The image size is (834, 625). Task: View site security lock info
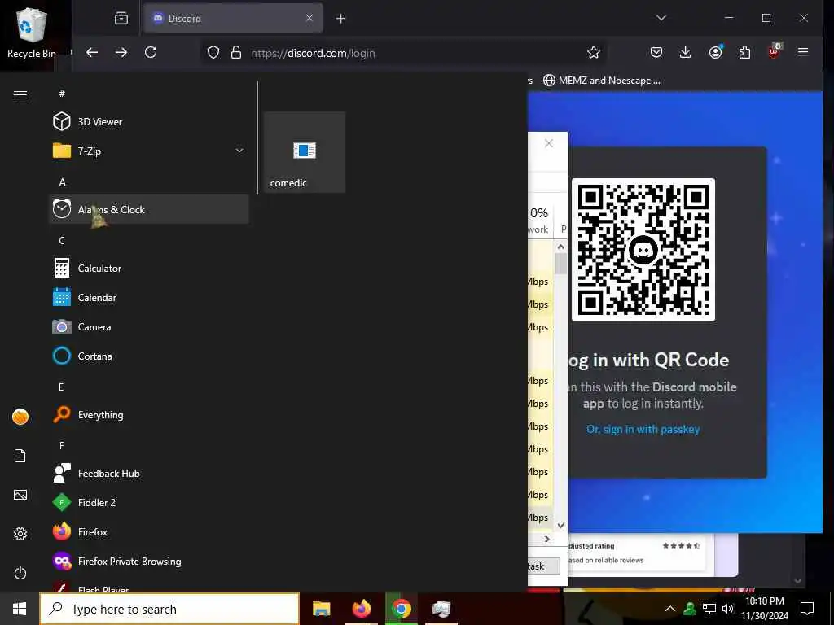tap(236, 53)
